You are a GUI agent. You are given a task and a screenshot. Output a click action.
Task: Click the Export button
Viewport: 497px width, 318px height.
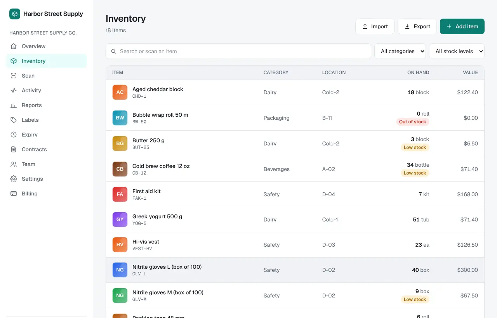[x=417, y=26]
